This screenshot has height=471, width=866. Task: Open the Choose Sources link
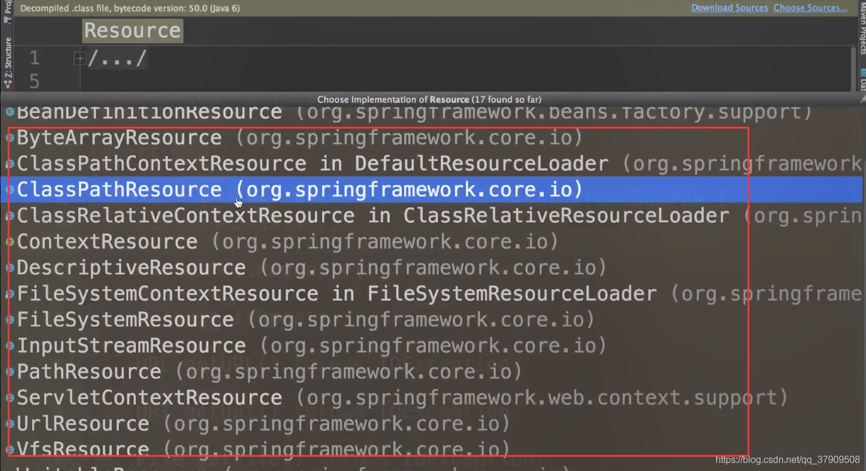[x=810, y=8]
